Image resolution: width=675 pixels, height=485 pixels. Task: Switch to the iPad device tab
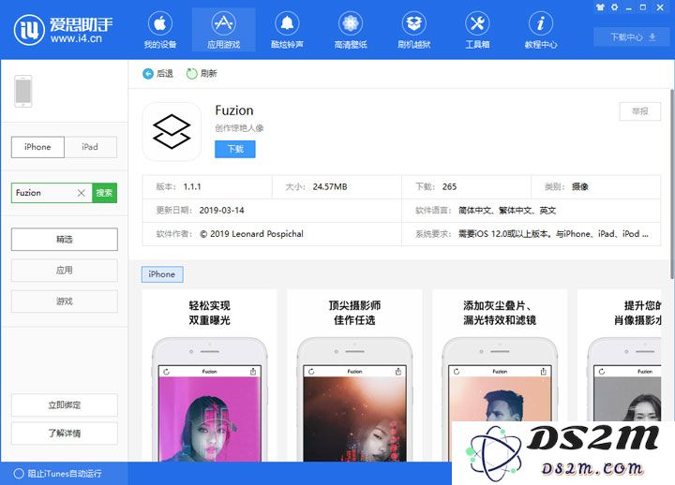[x=90, y=147]
